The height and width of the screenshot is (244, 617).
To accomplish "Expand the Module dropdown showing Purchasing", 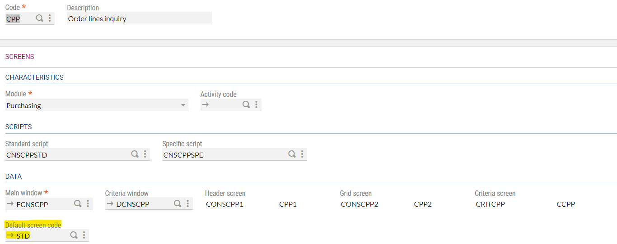I will (x=183, y=105).
